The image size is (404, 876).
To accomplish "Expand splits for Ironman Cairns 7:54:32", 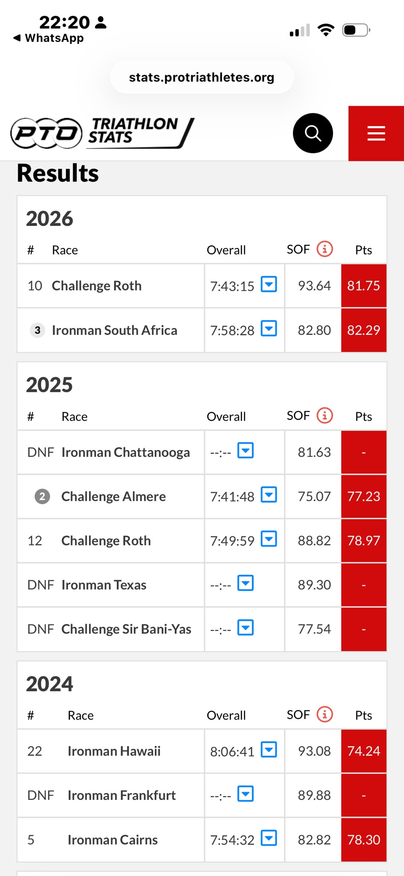I will (x=269, y=838).
